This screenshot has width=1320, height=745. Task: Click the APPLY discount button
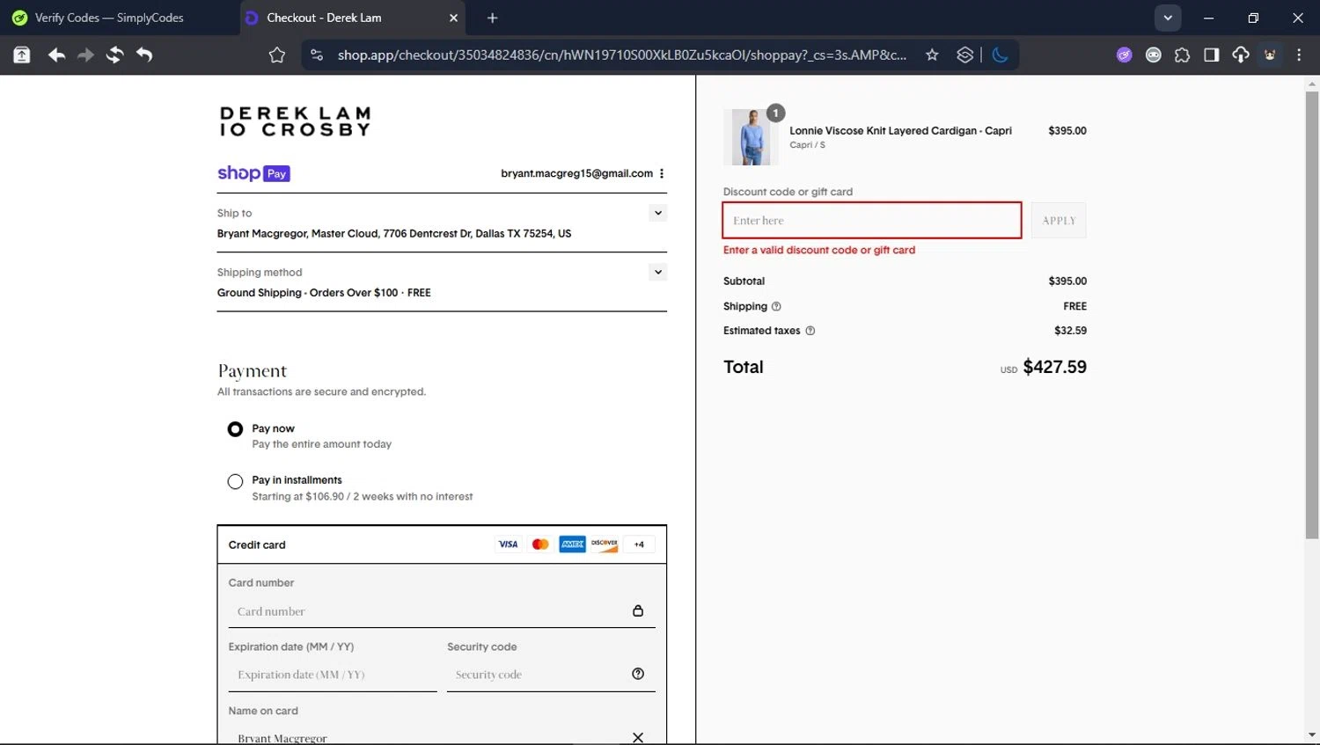tap(1059, 221)
